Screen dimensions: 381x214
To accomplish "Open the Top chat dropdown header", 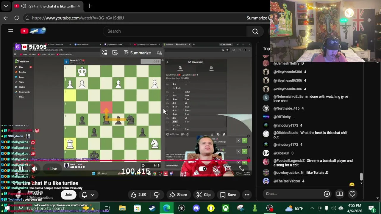I will click(266, 48).
